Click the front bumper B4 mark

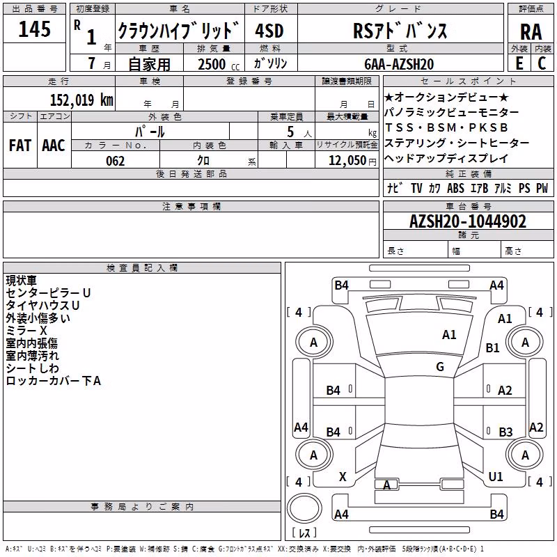[x=341, y=285]
